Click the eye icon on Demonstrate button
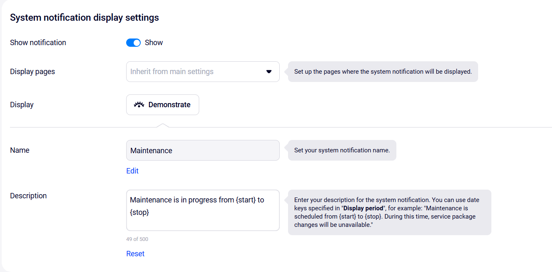The width and height of the screenshot is (552, 272). coord(139,105)
